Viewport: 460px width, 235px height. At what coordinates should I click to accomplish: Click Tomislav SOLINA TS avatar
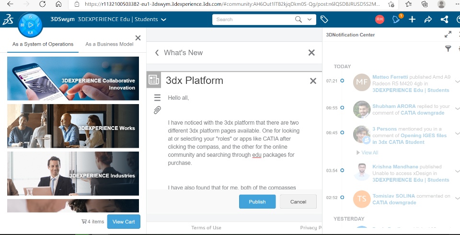pyautogui.click(x=362, y=199)
